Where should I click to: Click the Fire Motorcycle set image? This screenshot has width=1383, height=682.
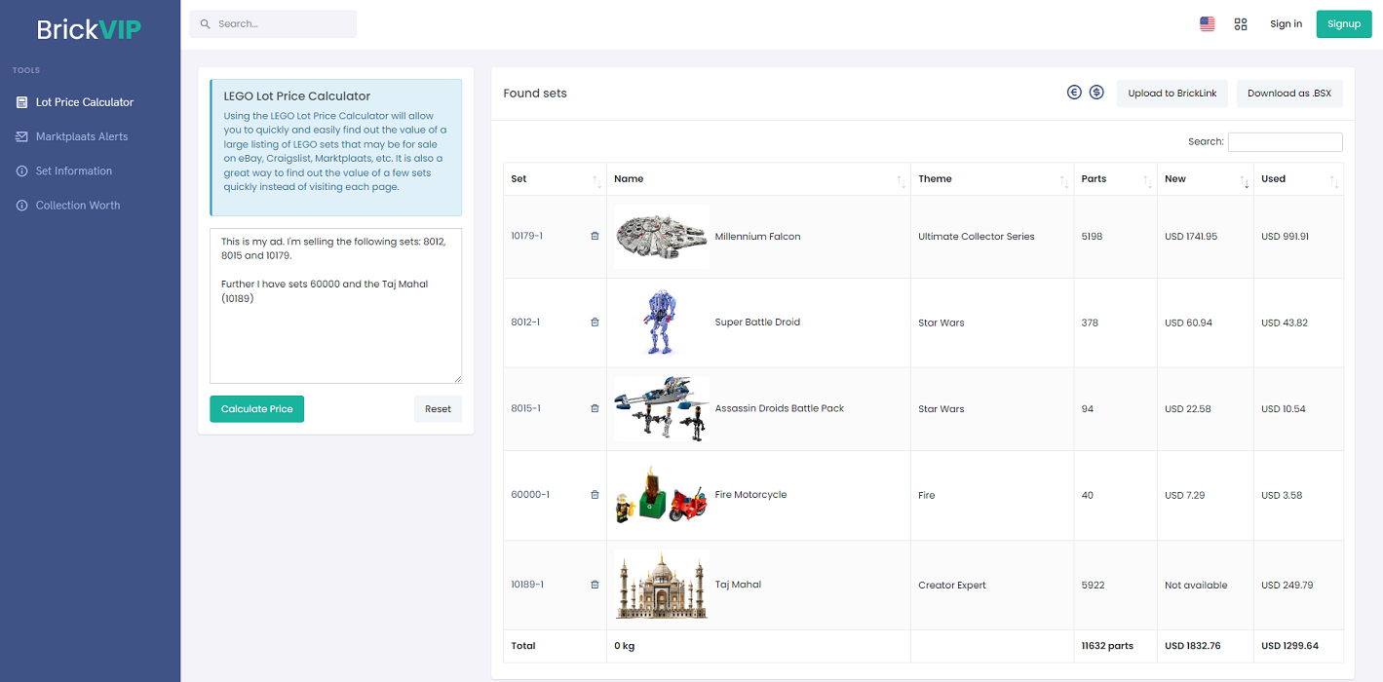coord(661,495)
